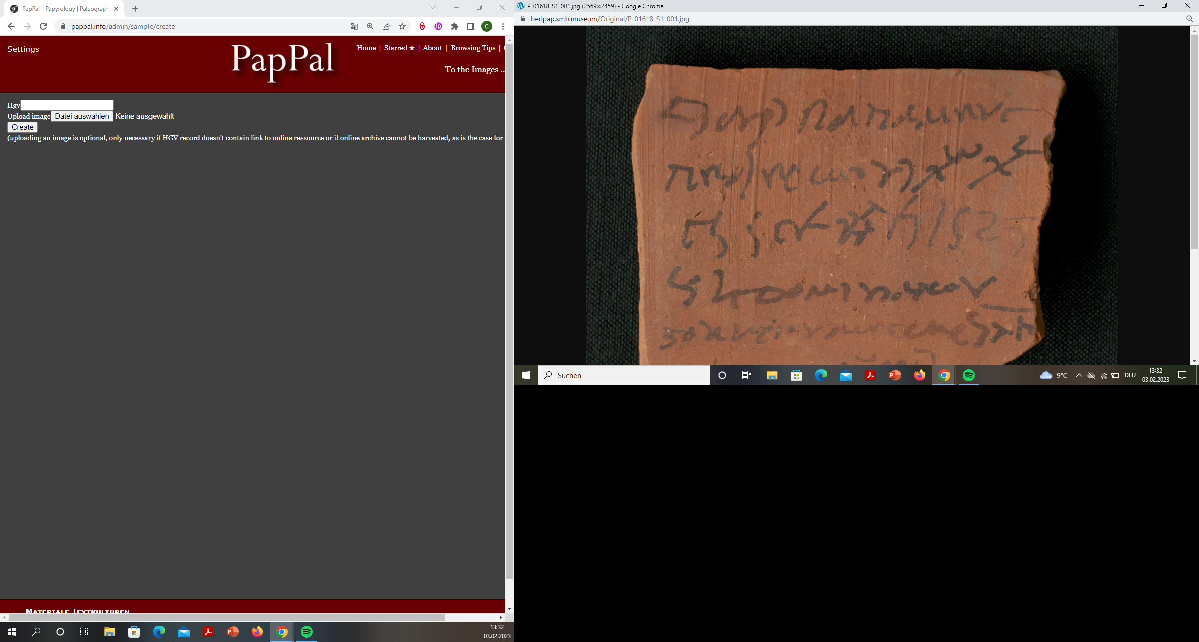Open the Settings link on PapPal header
Screen dimensions: 1199x642
23,49
